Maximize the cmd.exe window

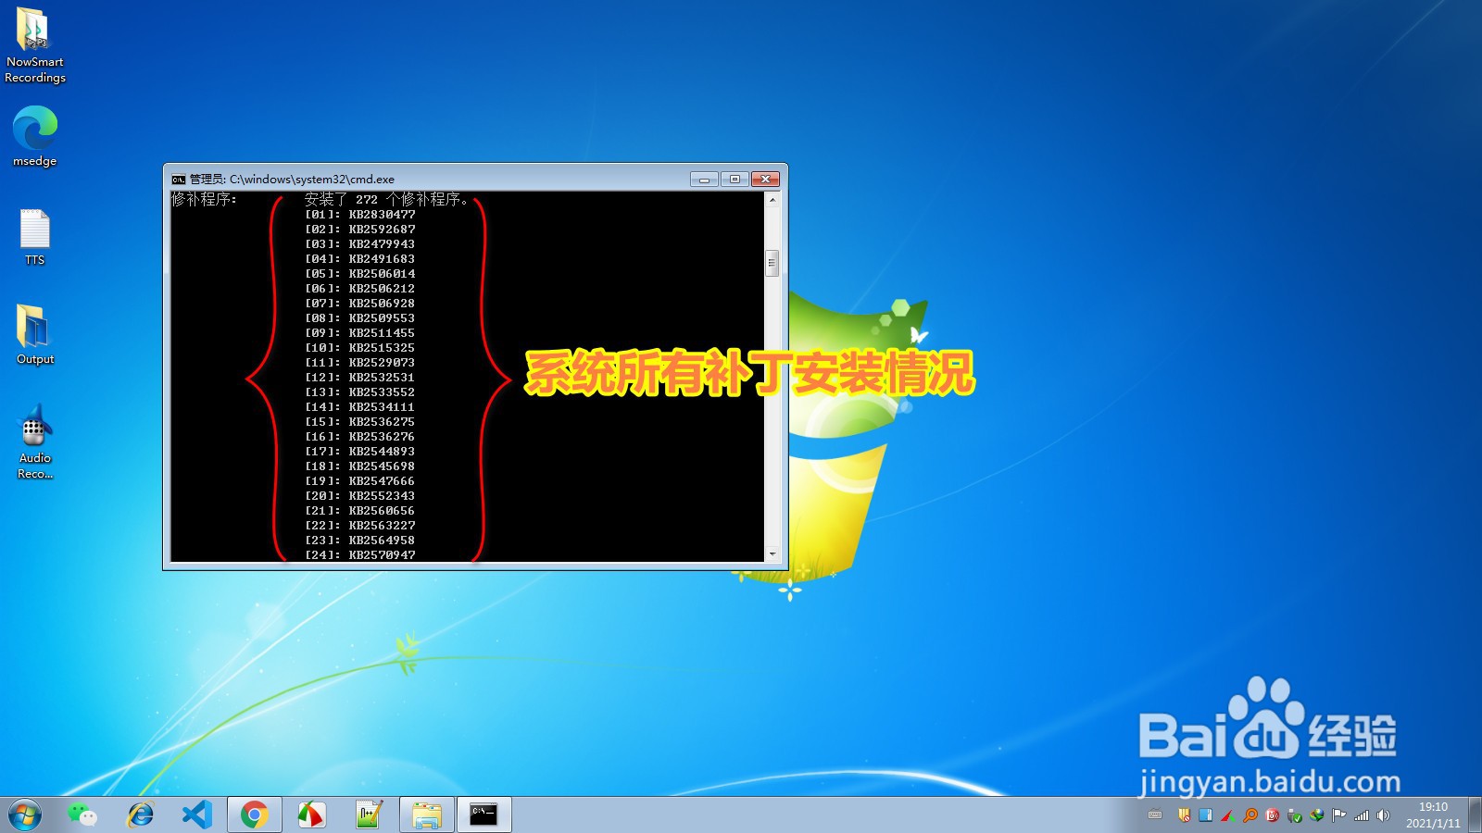735,179
